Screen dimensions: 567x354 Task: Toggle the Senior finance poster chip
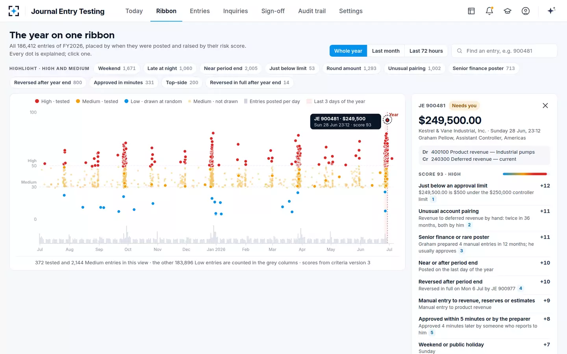(x=484, y=68)
